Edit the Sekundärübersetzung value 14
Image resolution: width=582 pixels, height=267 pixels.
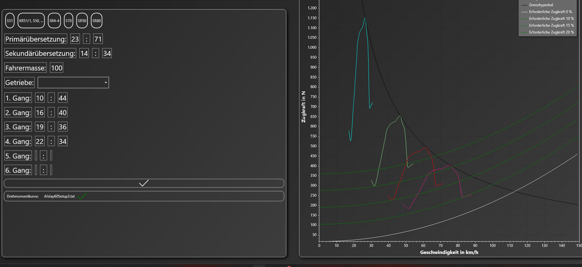(x=84, y=53)
